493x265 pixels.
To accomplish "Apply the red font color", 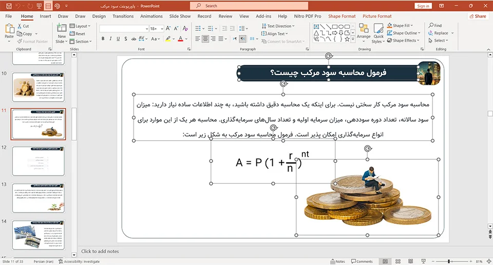I will [x=180, y=39].
